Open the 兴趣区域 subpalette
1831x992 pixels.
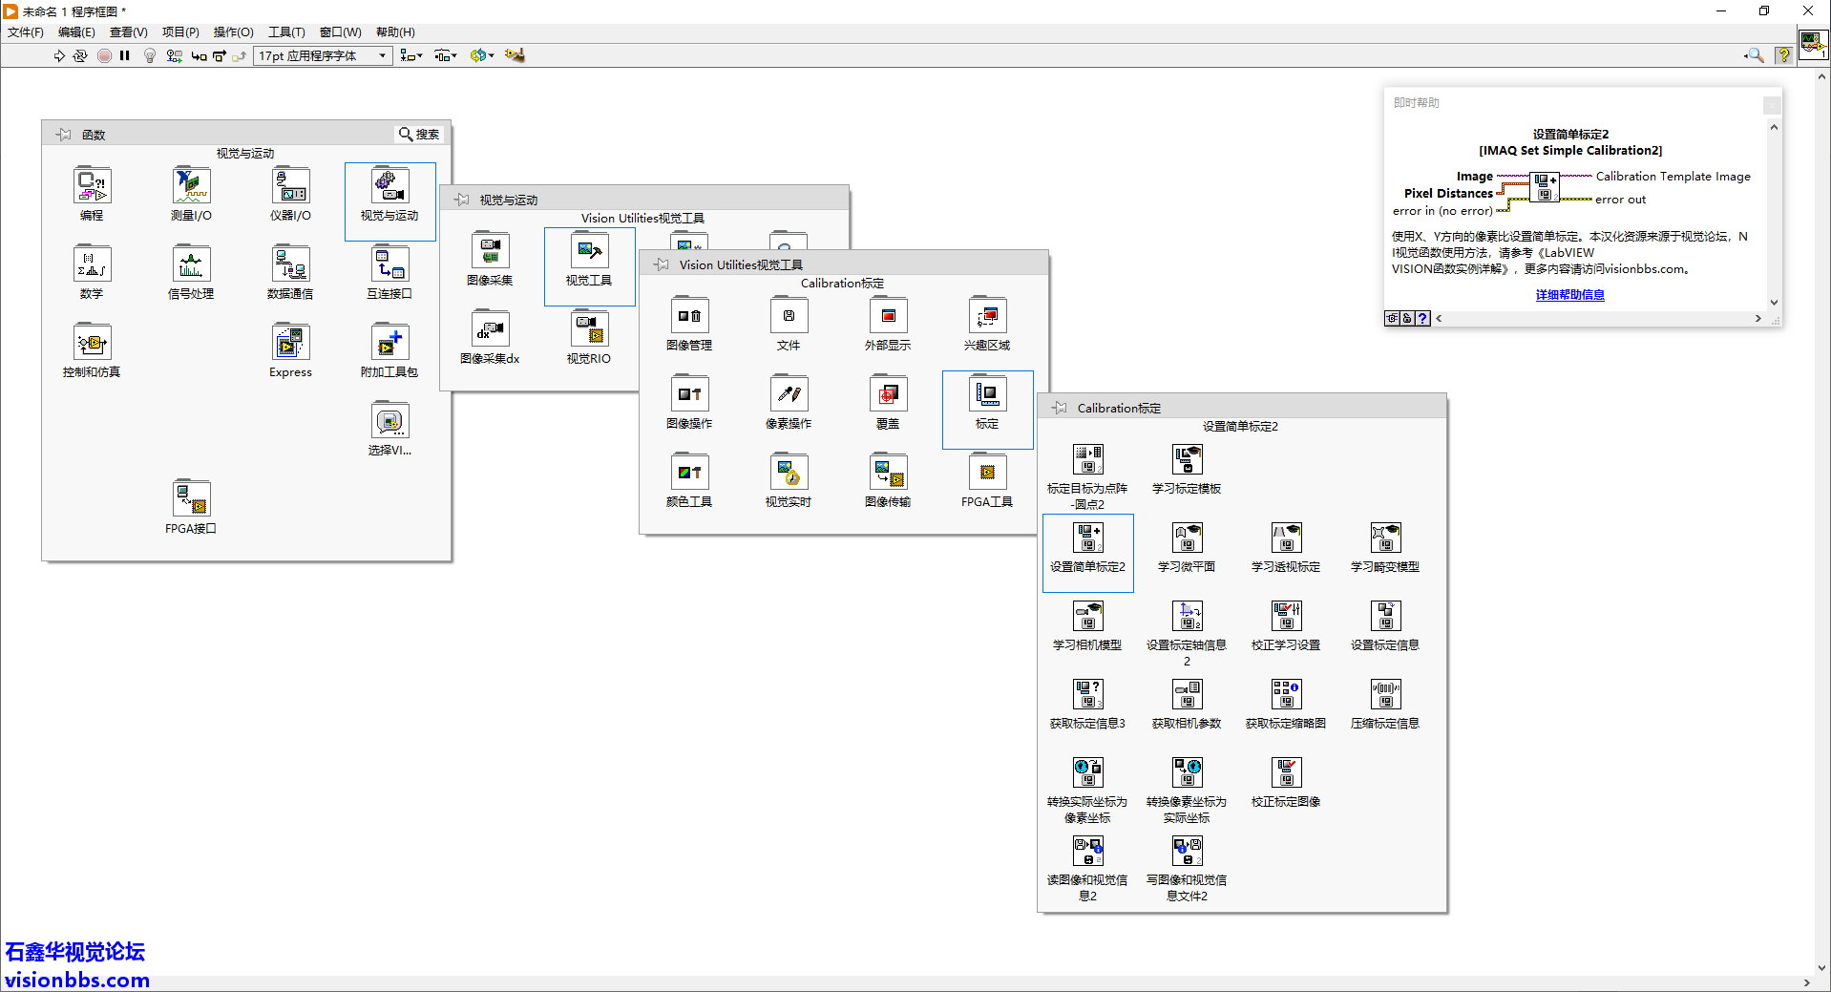(x=987, y=318)
